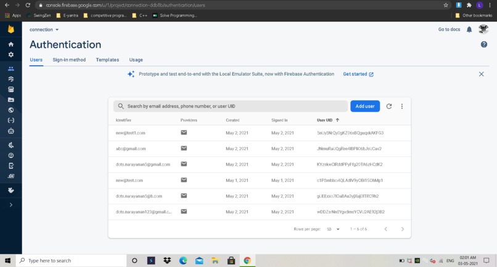Expand the sidebar navigation arrow
497x267 pixels.
[x=10, y=205]
